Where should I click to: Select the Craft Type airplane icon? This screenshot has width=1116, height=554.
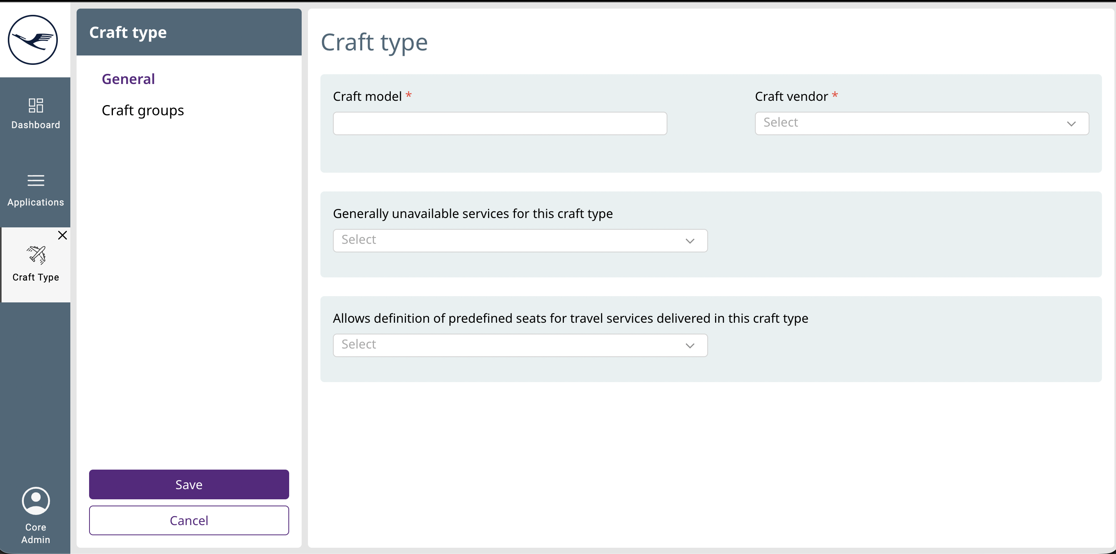[36, 255]
